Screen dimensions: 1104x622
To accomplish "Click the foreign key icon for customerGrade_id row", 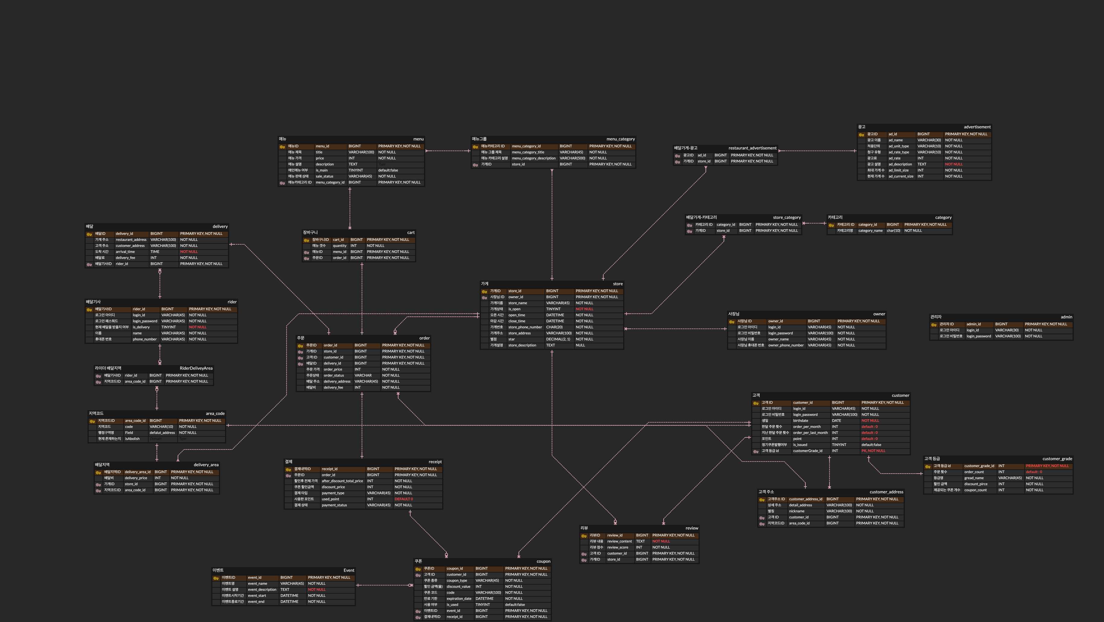I will pos(756,451).
